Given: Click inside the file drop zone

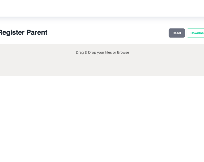Looking at the screenshot, I should tap(102, 64).
